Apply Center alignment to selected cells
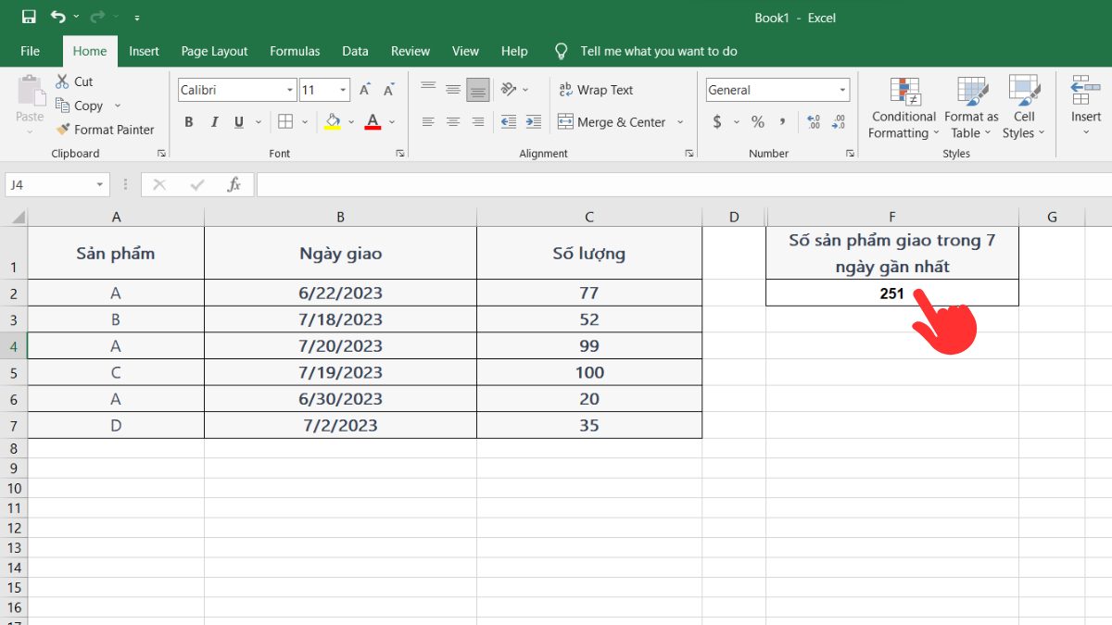Image resolution: width=1112 pixels, height=625 pixels. point(452,121)
